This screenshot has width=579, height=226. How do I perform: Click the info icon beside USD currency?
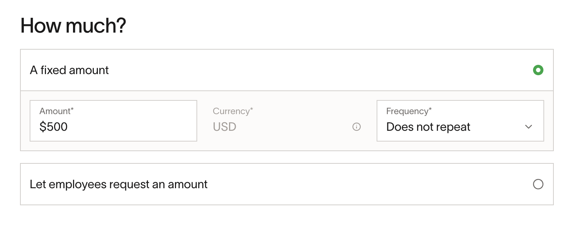(x=357, y=127)
